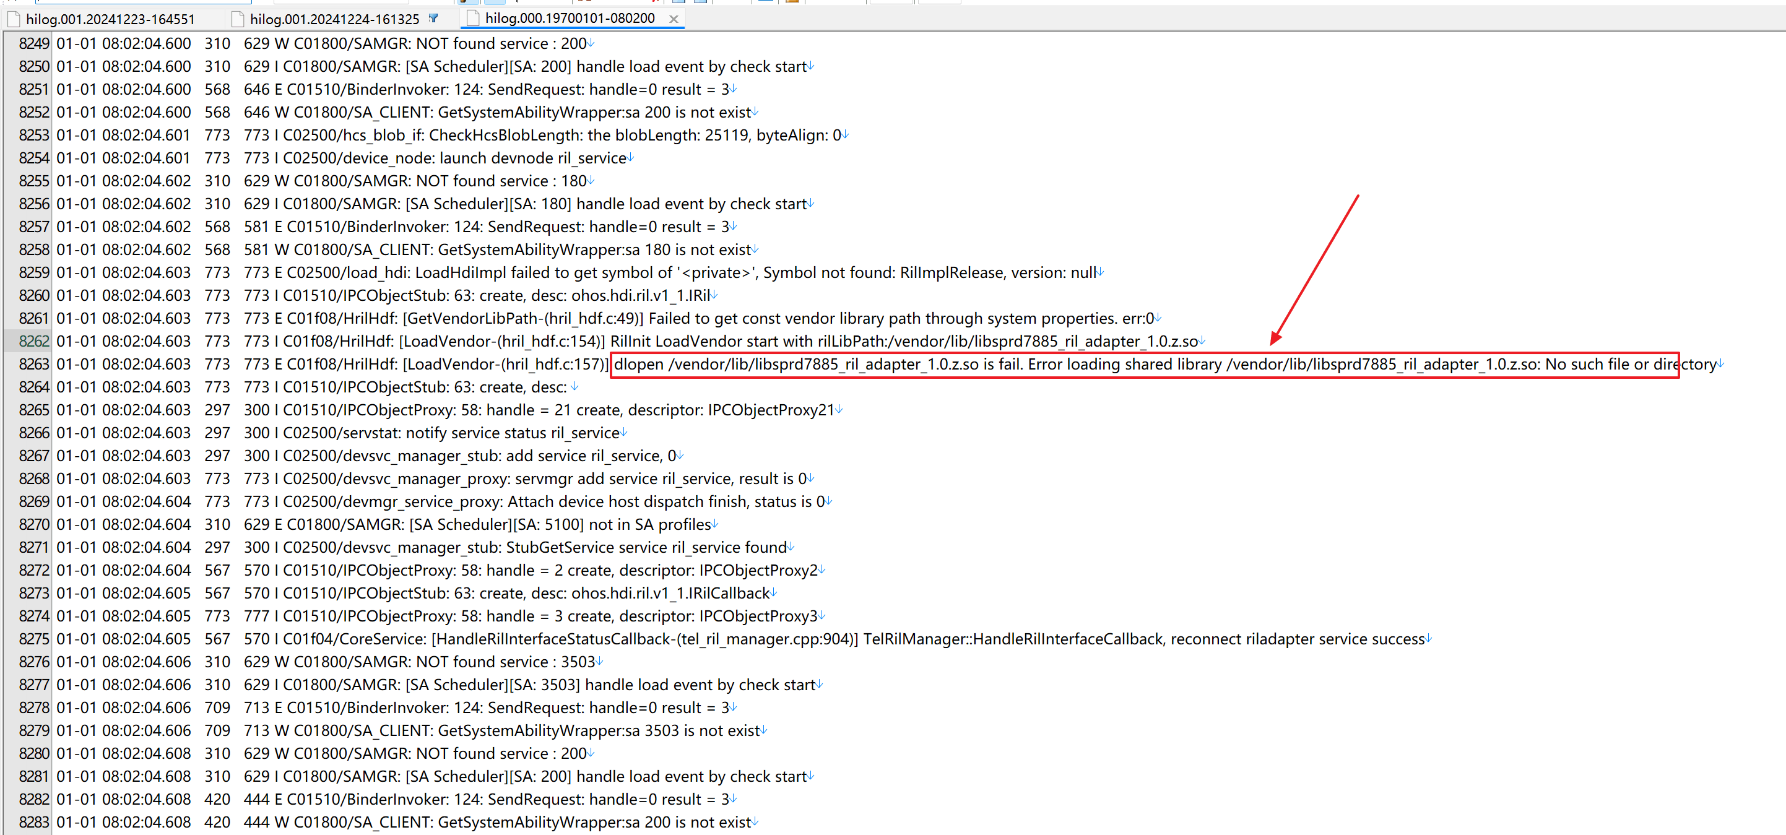Click 'StubGetService service ril_service found' text
Viewport: 1786px width, 835px height.
point(646,547)
